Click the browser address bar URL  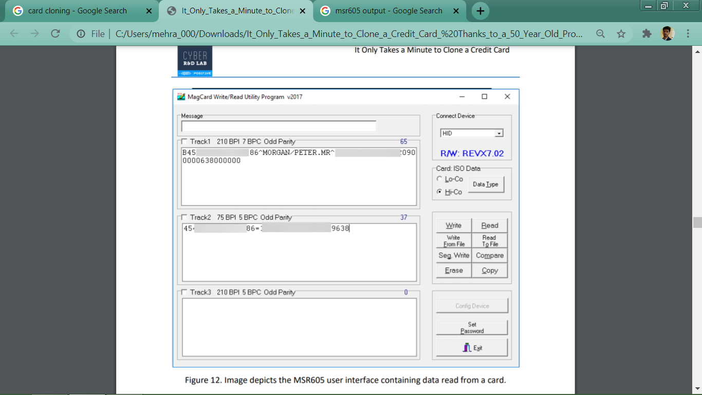(x=349, y=33)
